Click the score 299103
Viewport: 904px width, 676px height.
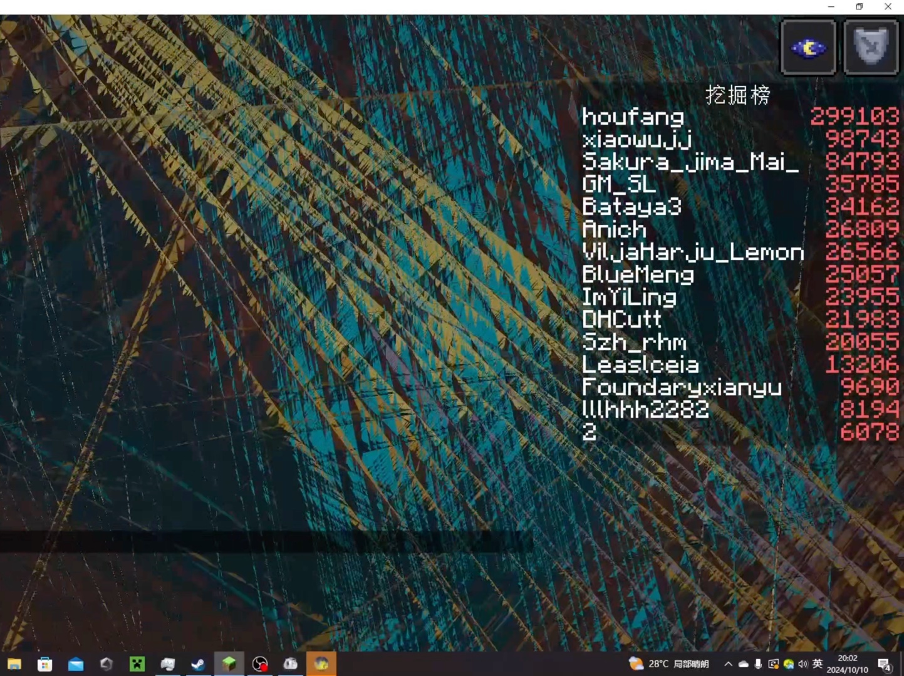[x=855, y=117]
